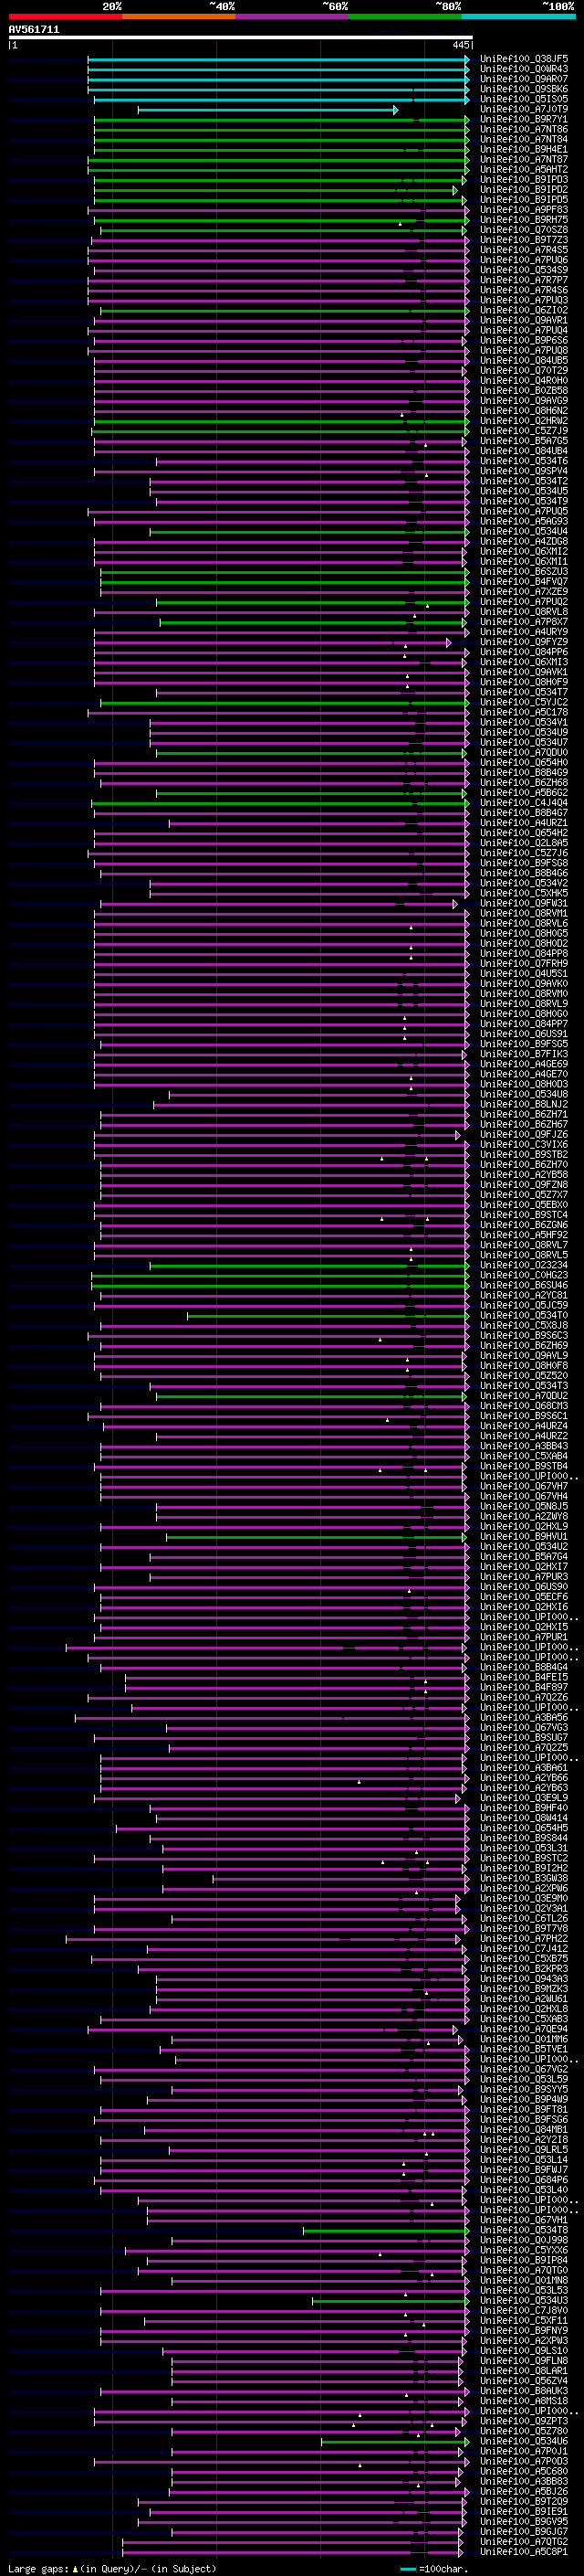The height and width of the screenshot is (2576, 584).
Task: Open hit UniRef100_Q38JF5
Action: (x=524, y=60)
